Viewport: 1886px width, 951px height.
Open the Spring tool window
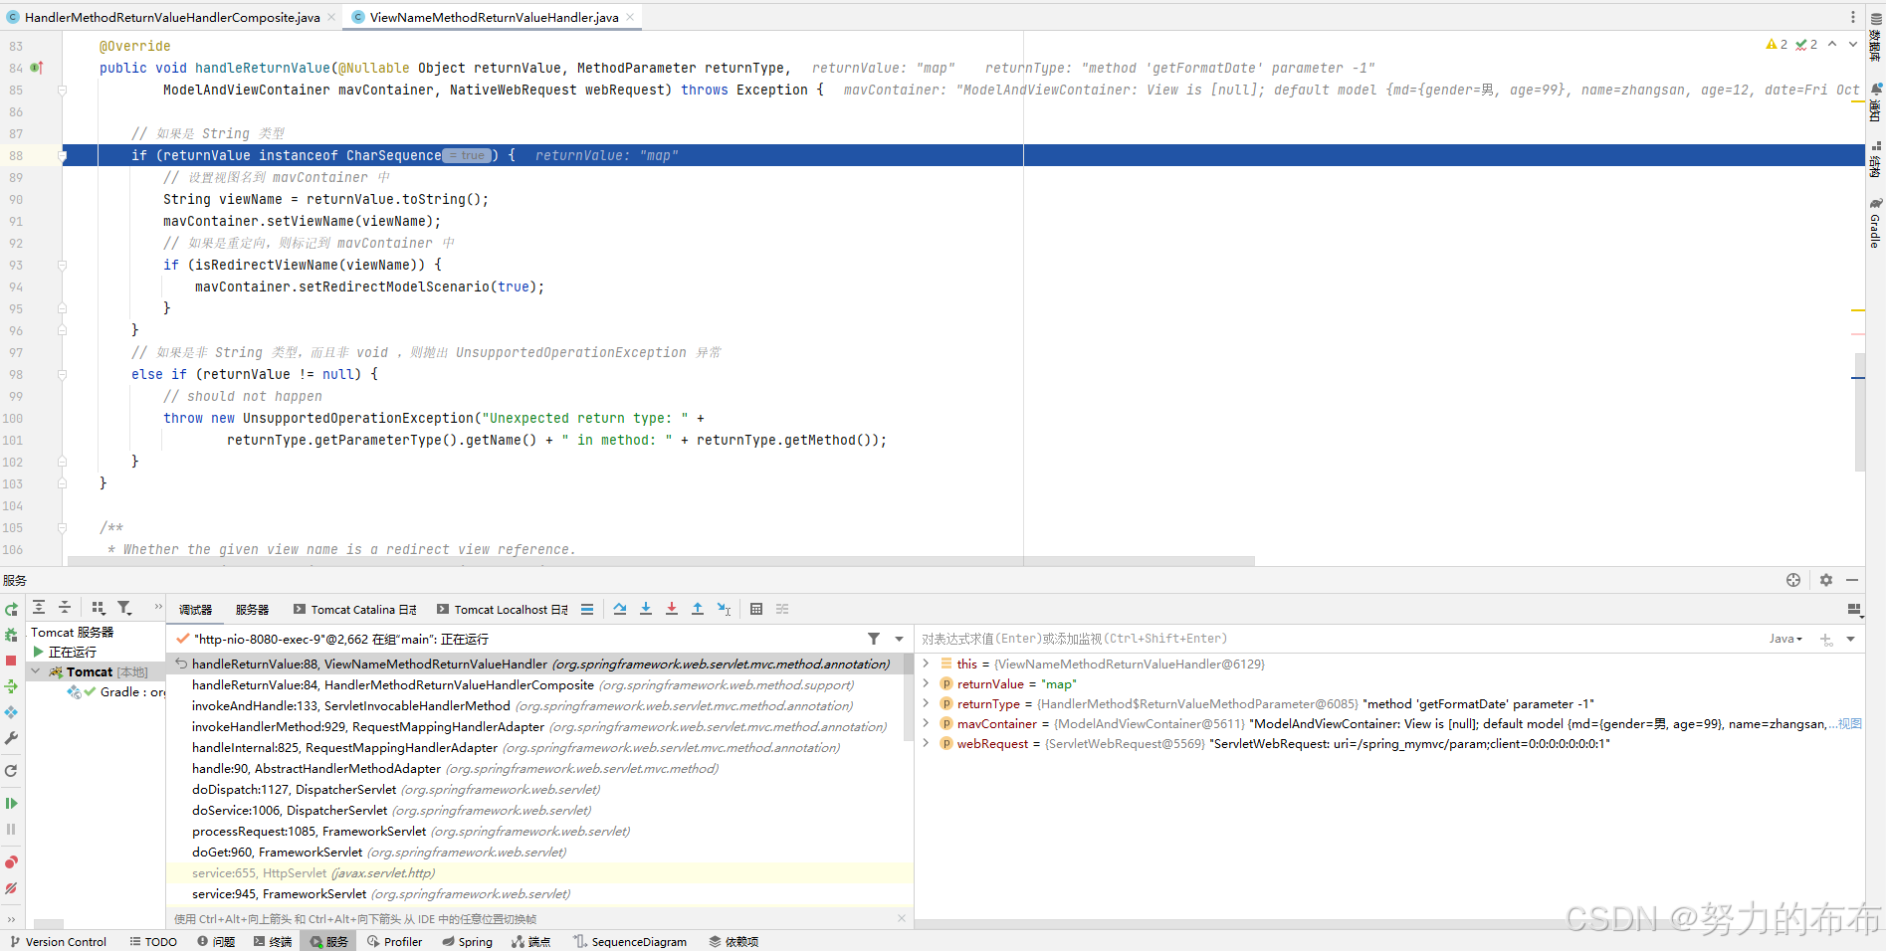[468, 941]
